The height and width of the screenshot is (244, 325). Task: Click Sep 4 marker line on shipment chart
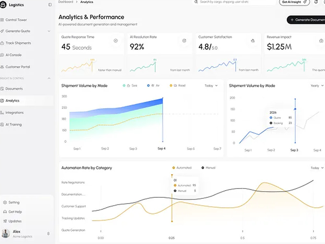click(x=163, y=120)
